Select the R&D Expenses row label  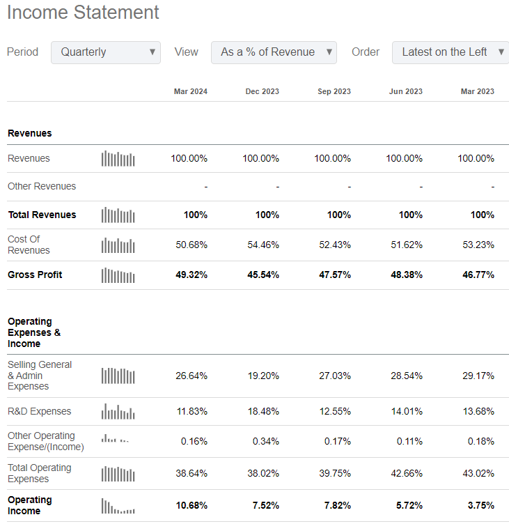[39, 412]
